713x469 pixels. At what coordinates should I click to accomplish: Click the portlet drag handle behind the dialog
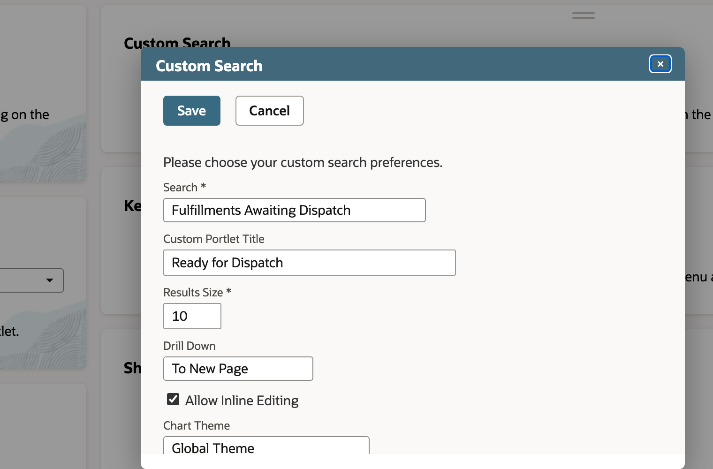[584, 15]
